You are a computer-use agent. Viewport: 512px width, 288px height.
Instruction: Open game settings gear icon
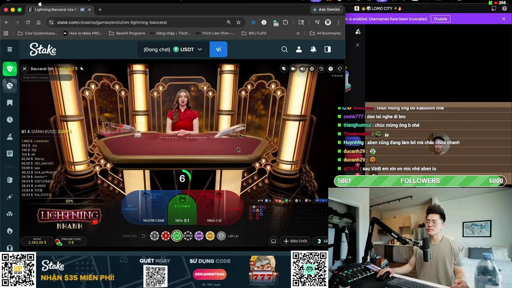[312, 69]
